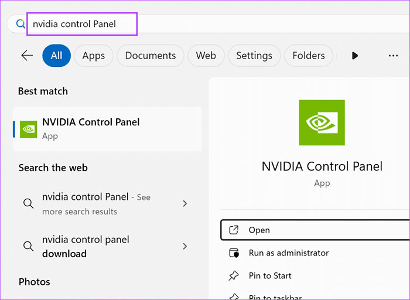The width and height of the screenshot is (410, 300).
Task: Select the All filter tab
Action: 56,56
